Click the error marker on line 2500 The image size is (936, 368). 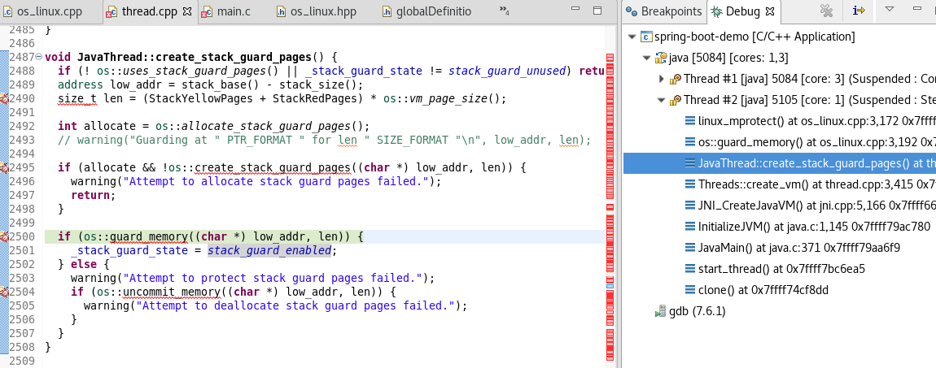point(3,236)
